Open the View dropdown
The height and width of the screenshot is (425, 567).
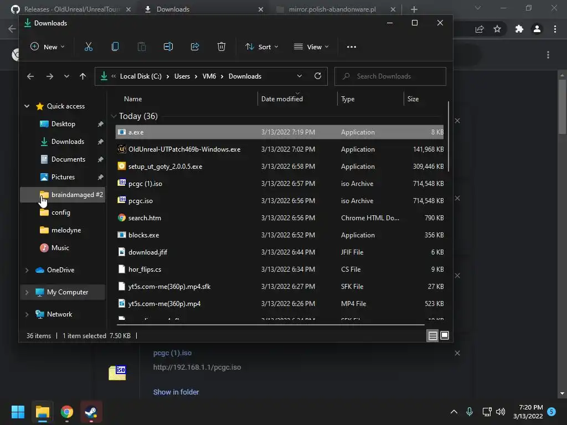click(x=311, y=46)
